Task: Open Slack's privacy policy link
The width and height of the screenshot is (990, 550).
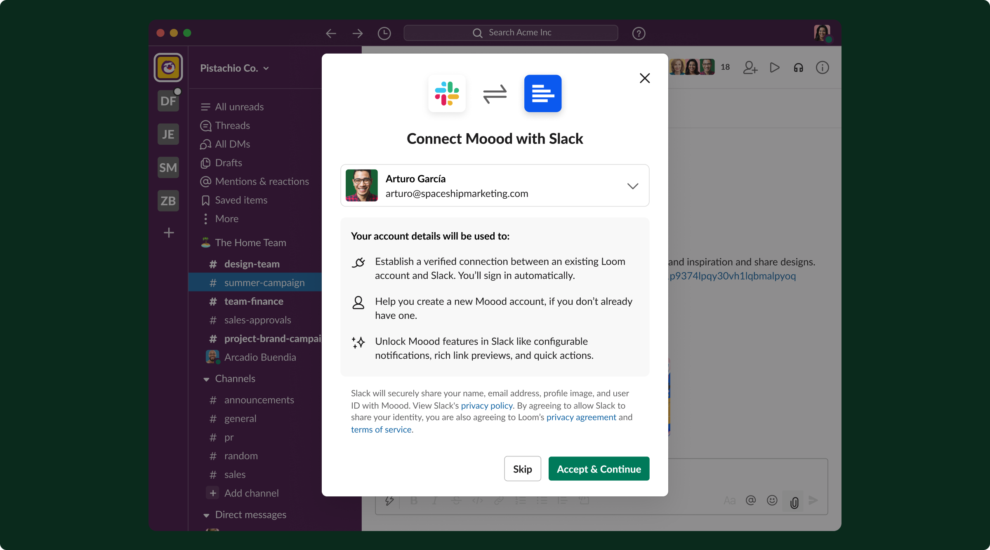Action: [487, 406]
